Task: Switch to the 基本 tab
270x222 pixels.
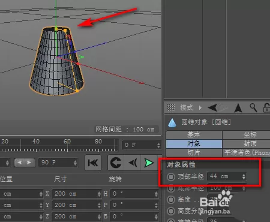Action: [194, 135]
